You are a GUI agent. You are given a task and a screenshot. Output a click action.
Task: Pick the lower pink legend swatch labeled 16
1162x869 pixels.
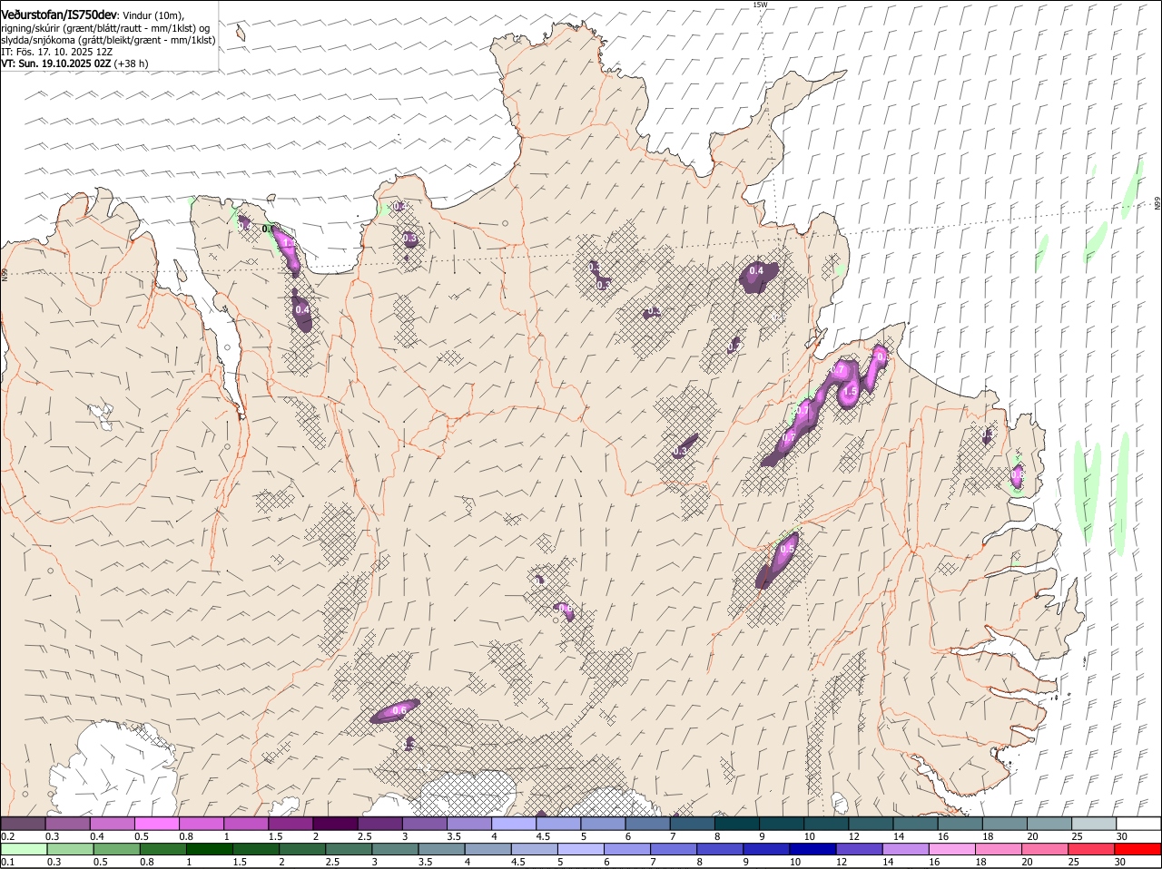pyautogui.click(x=950, y=849)
